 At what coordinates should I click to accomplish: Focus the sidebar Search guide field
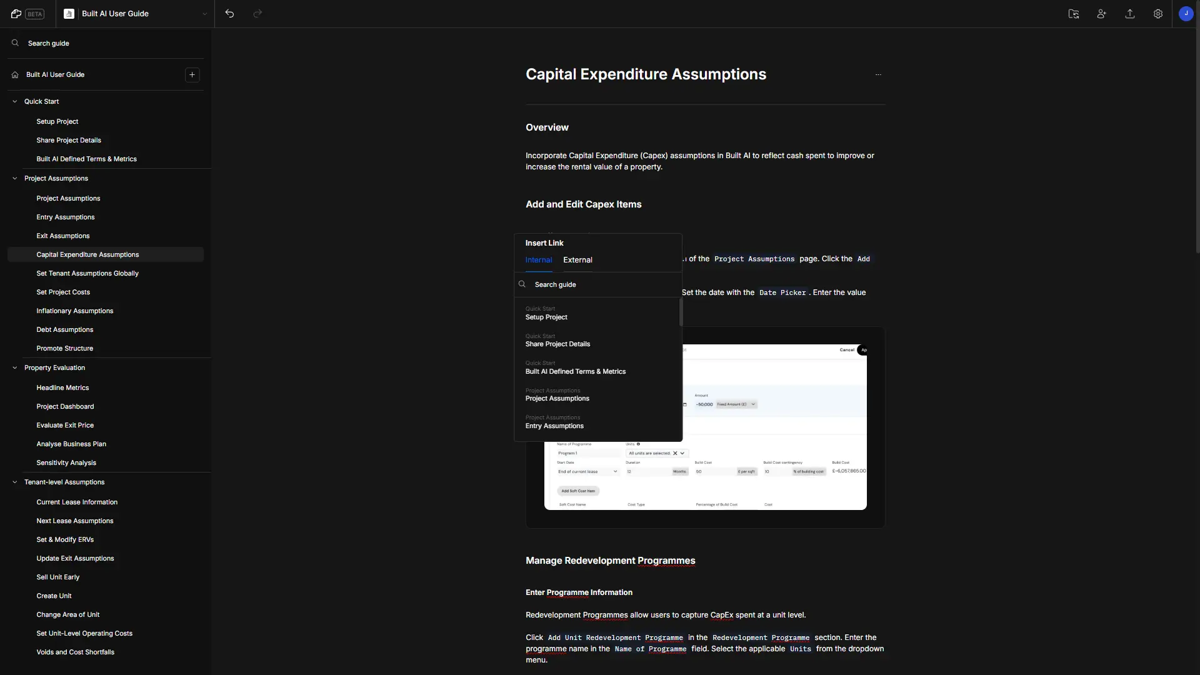coord(106,43)
